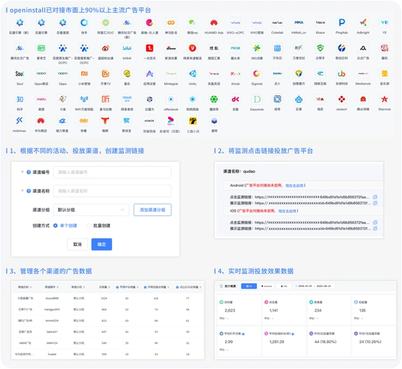Copy the Android 展示监测链接 URL
402x369 pixels.
click(x=375, y=203)
